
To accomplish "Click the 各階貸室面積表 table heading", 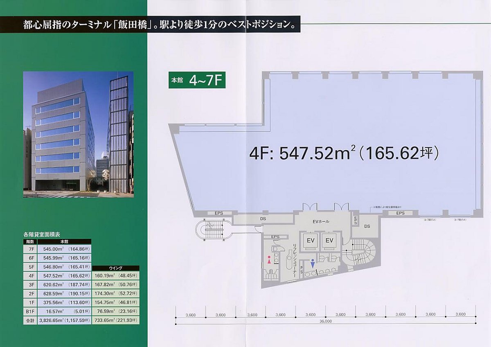I will [43, 235].
